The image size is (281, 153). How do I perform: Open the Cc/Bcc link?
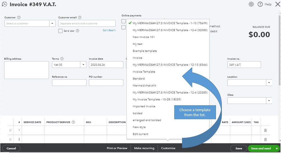(x=109, y=30)
